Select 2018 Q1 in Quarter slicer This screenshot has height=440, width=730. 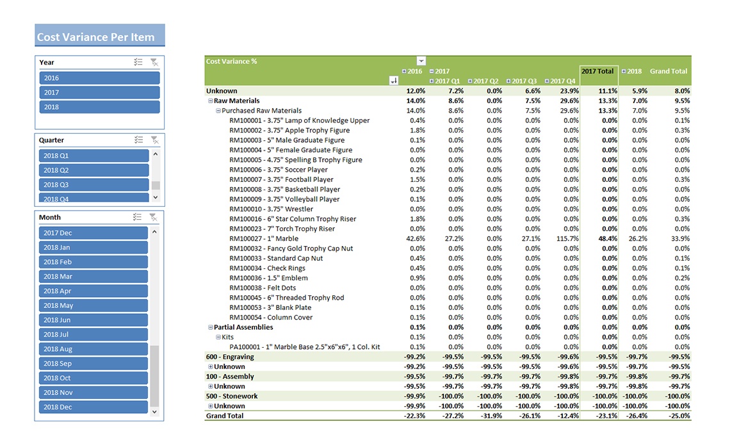tap(93, 156)
